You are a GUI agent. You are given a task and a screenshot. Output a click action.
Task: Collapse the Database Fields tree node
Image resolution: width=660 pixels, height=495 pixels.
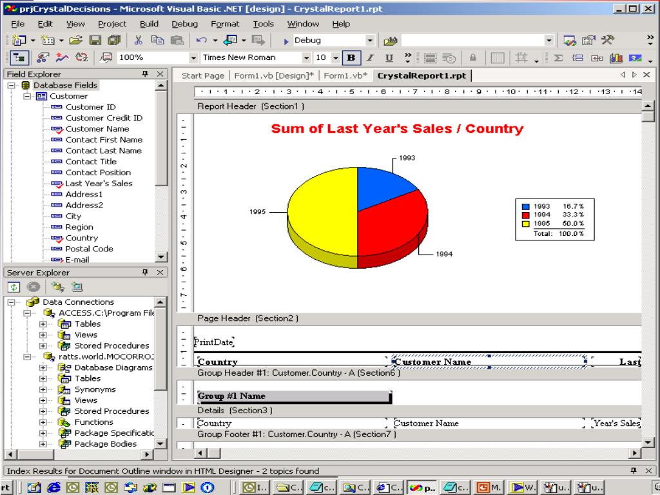point(12,85)
